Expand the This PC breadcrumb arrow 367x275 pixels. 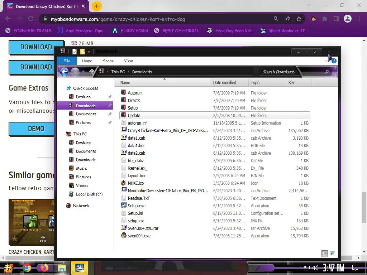coord(129,72)
